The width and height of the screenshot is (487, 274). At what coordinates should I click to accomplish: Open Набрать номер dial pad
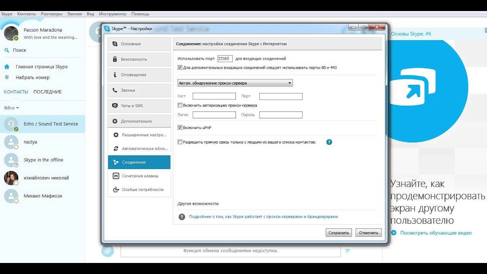pyautogui.click(x=32, y=77)
